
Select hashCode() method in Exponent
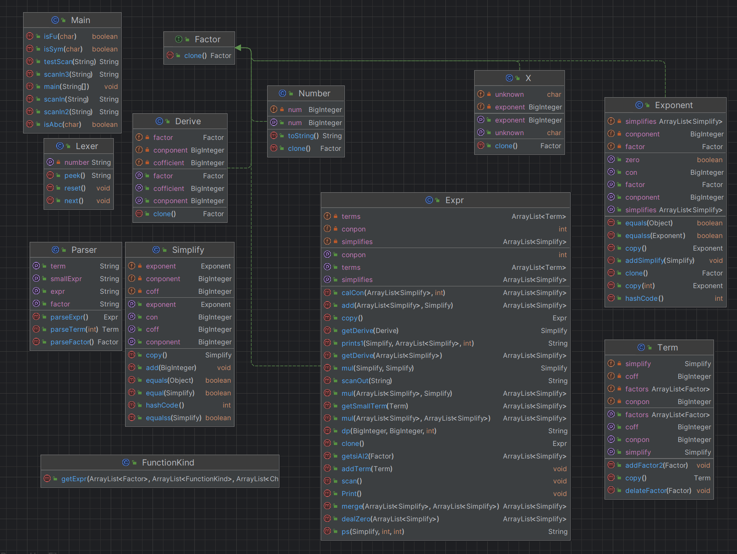[x=645, y=298]
